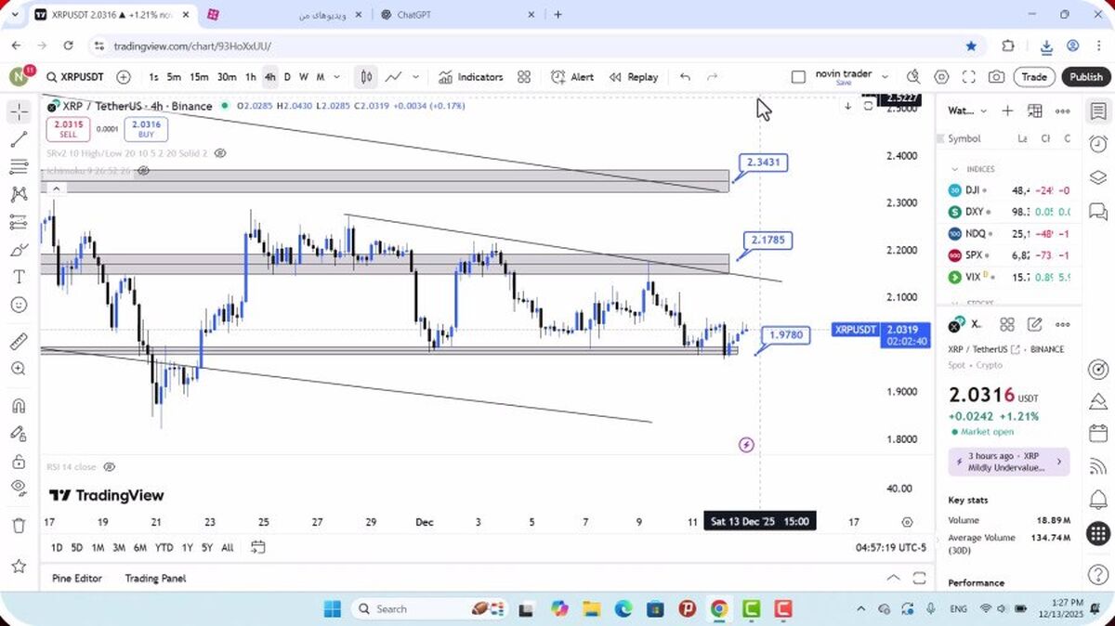Expand dropdown next to the line chart icon
This screenshot has height=626, width=1115.
(415, 77)
